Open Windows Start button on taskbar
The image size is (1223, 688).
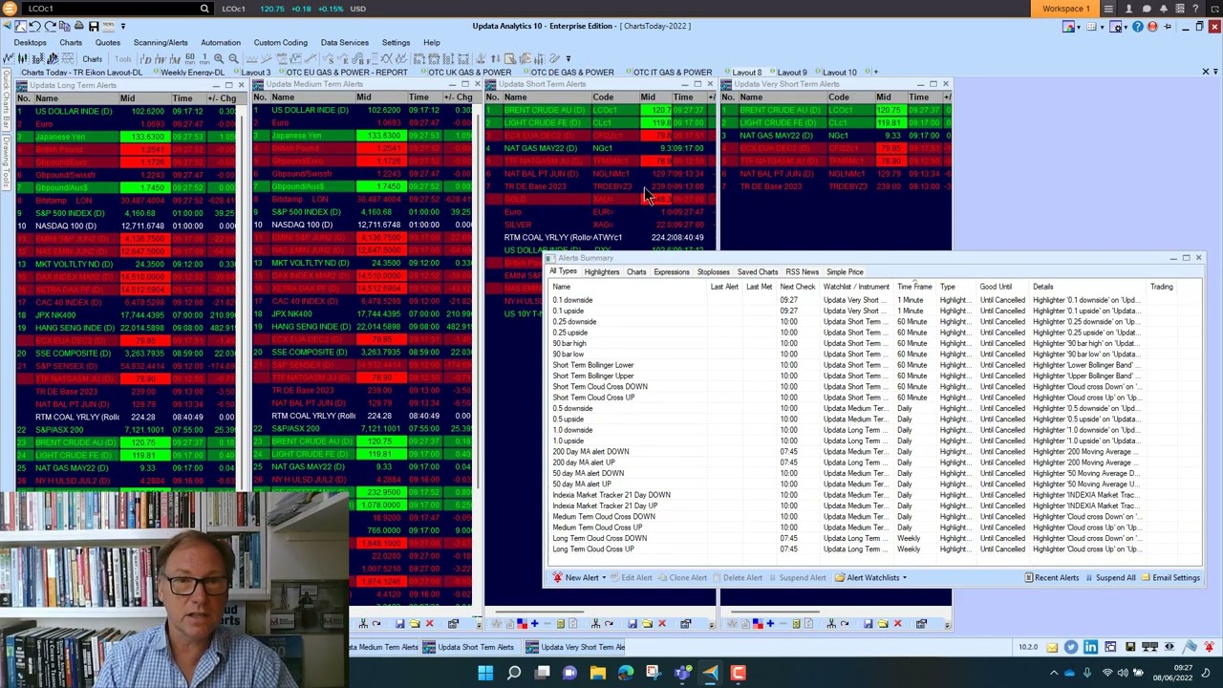coord(485,673)
